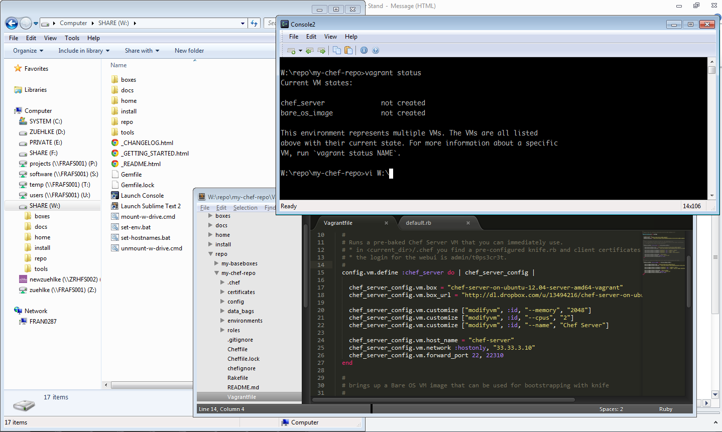This screenshot has height=432, width=722.
Task: Open the View menu in Console2
Action: 330,37
